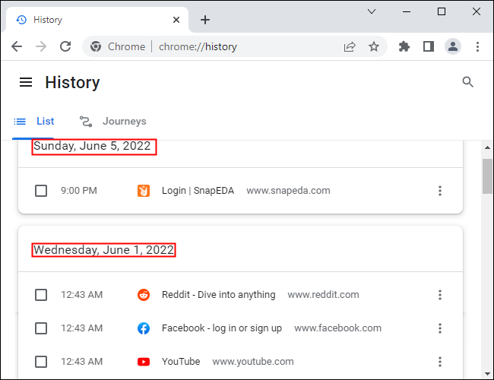Open the profile avatar menu
This screenshot has height=380, width=494.
coord(453,46)
